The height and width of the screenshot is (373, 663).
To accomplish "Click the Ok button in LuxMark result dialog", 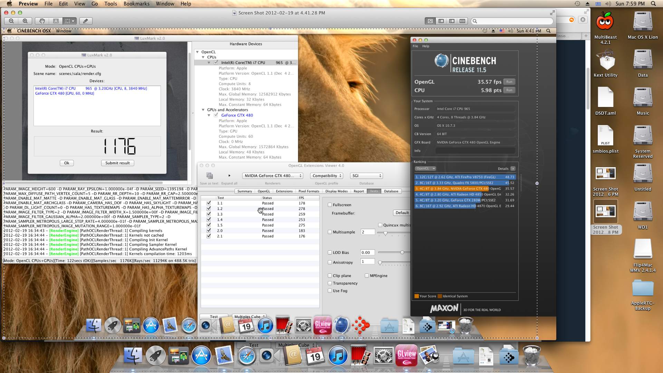I will [x=67, y=163].
